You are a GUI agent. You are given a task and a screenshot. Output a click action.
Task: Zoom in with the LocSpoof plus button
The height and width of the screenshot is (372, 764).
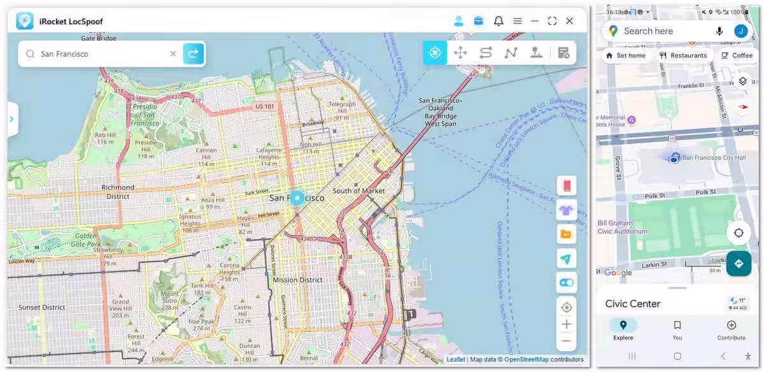click(566, 324)
